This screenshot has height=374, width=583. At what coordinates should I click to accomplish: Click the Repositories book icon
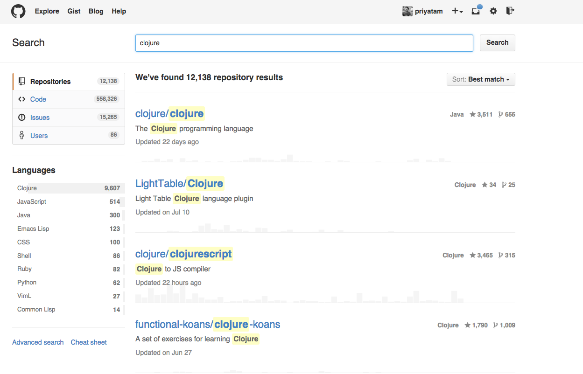click(x=21, y=81)
